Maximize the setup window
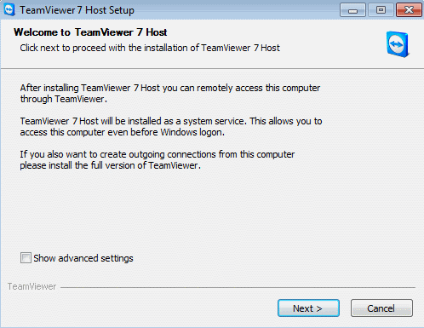 [x=381, y=10]
